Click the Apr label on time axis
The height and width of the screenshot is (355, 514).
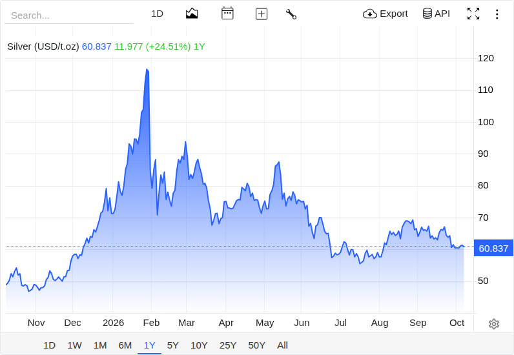[x=226, y=323]
